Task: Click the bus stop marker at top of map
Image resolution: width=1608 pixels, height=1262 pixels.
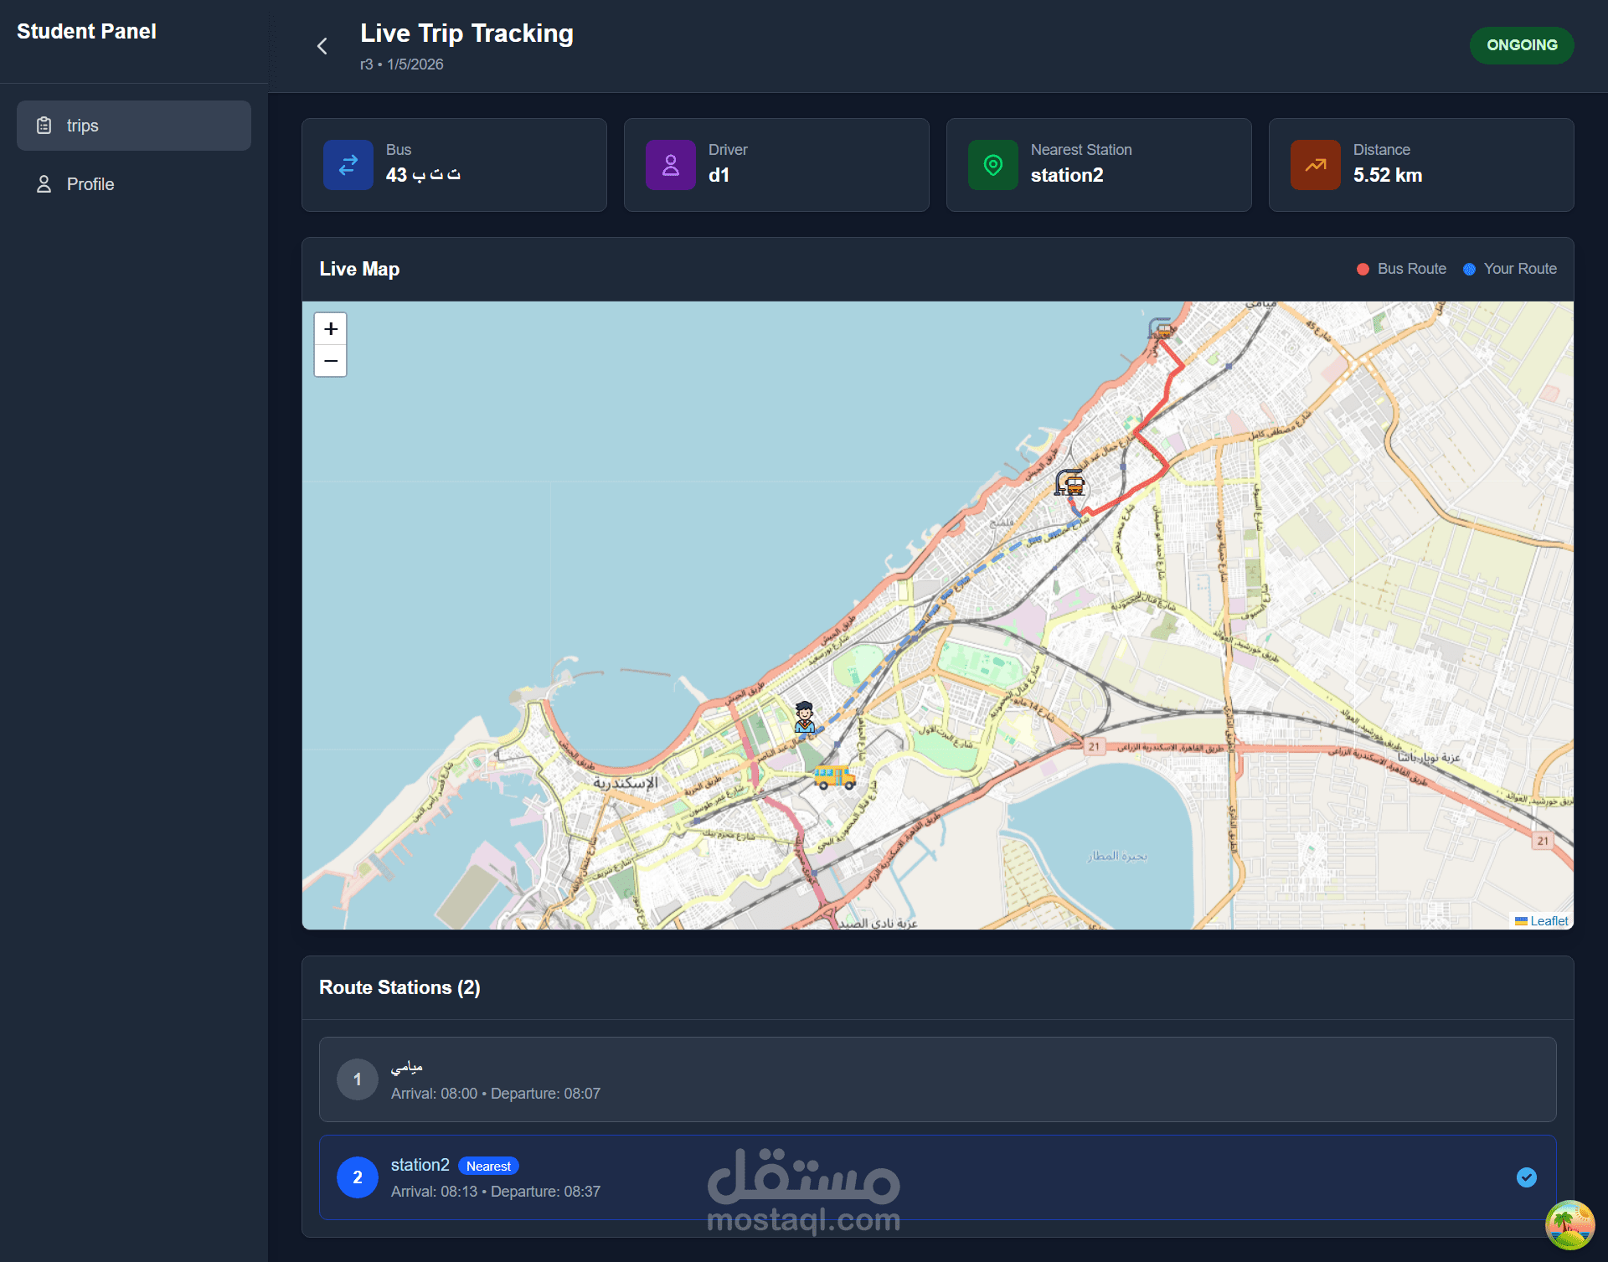Action: coord(1161,327)
